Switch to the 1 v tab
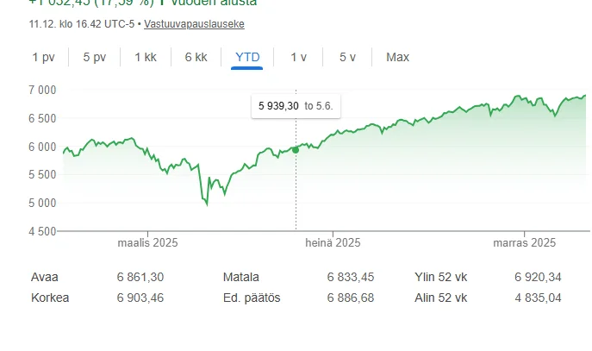 [298, 57]
